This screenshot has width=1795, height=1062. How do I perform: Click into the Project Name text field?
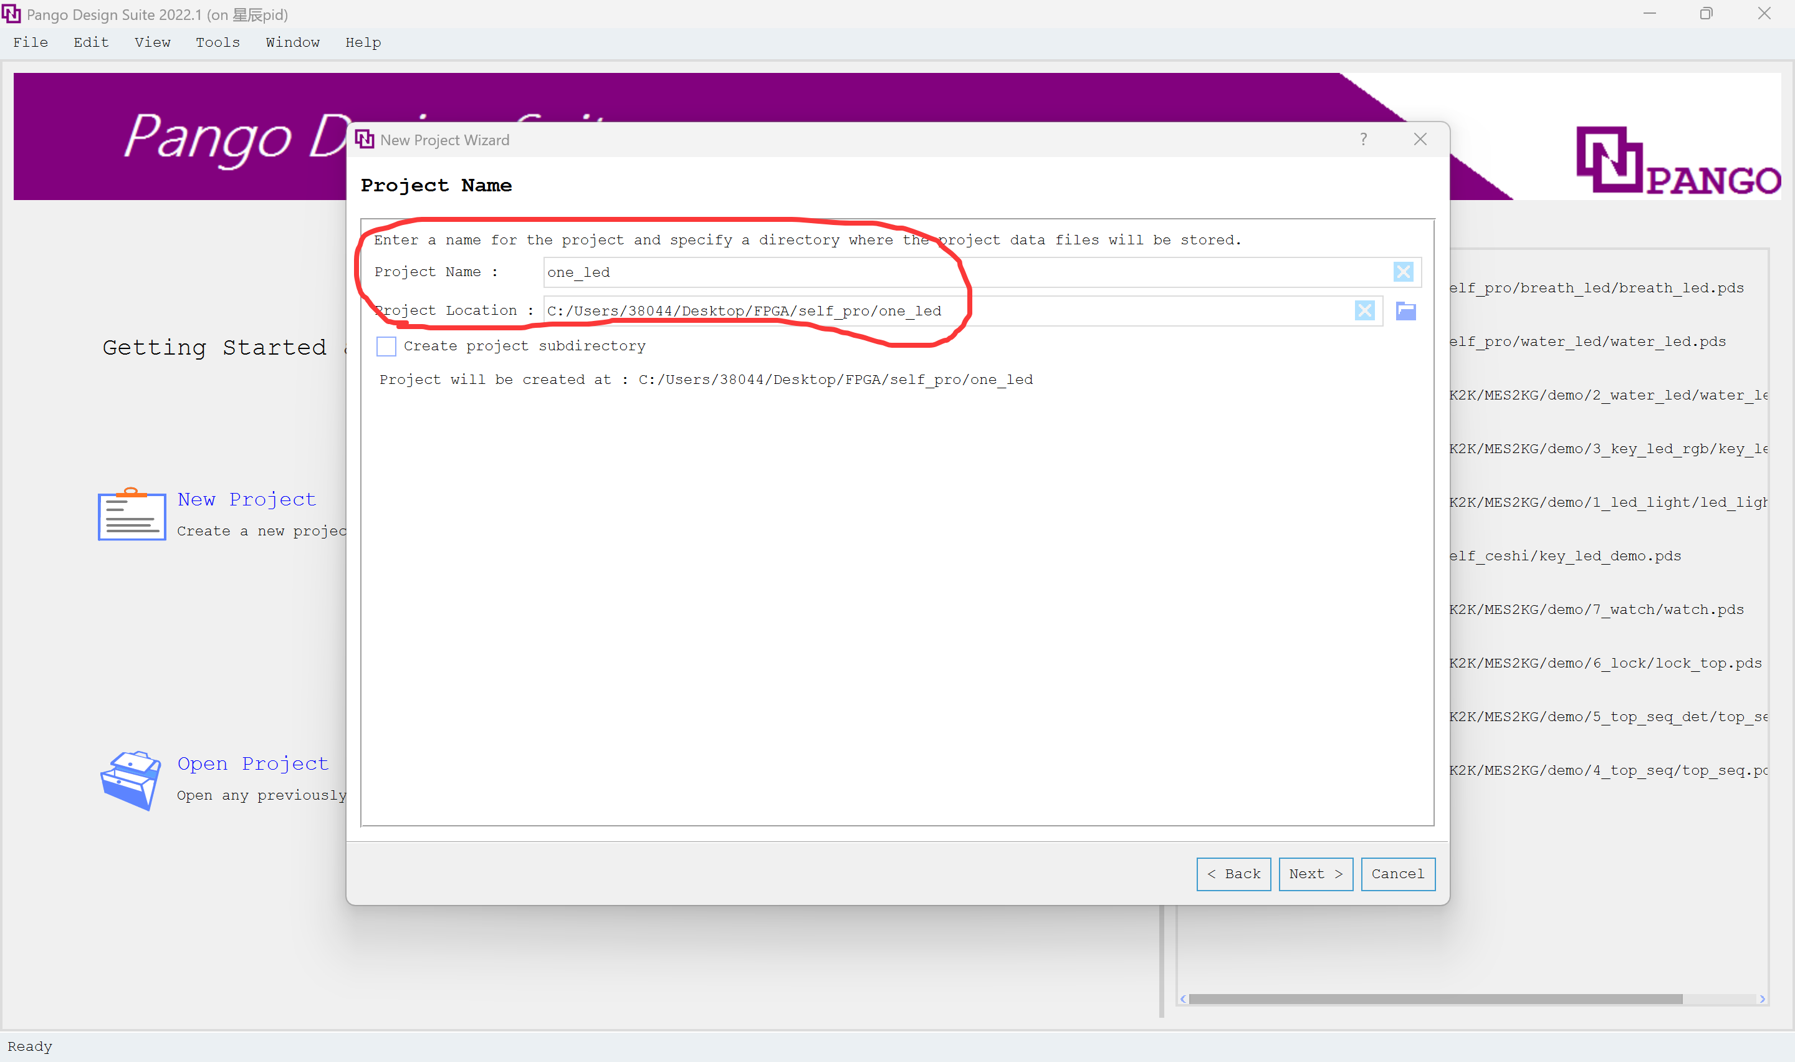930,272
